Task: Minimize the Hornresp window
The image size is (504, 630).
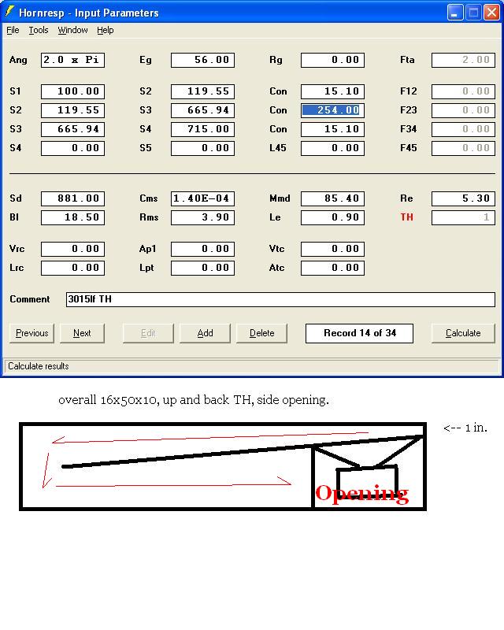Action: click(455, 13)
